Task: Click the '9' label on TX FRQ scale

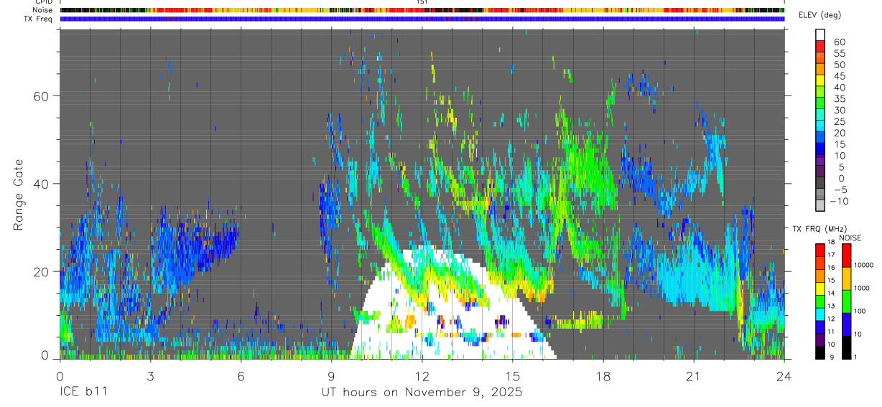Action: click(831, 357)
